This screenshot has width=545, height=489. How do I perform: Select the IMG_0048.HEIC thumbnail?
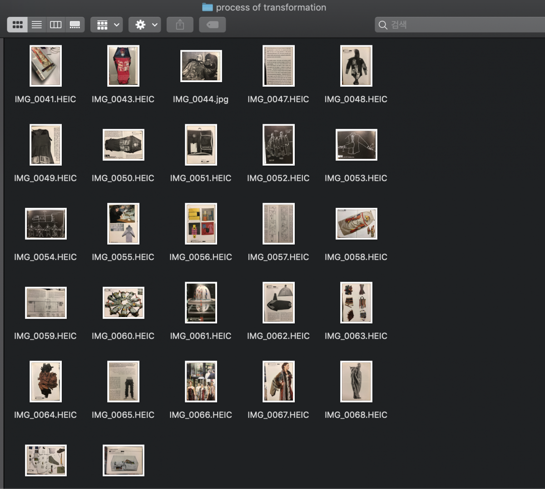coord(356,66)
